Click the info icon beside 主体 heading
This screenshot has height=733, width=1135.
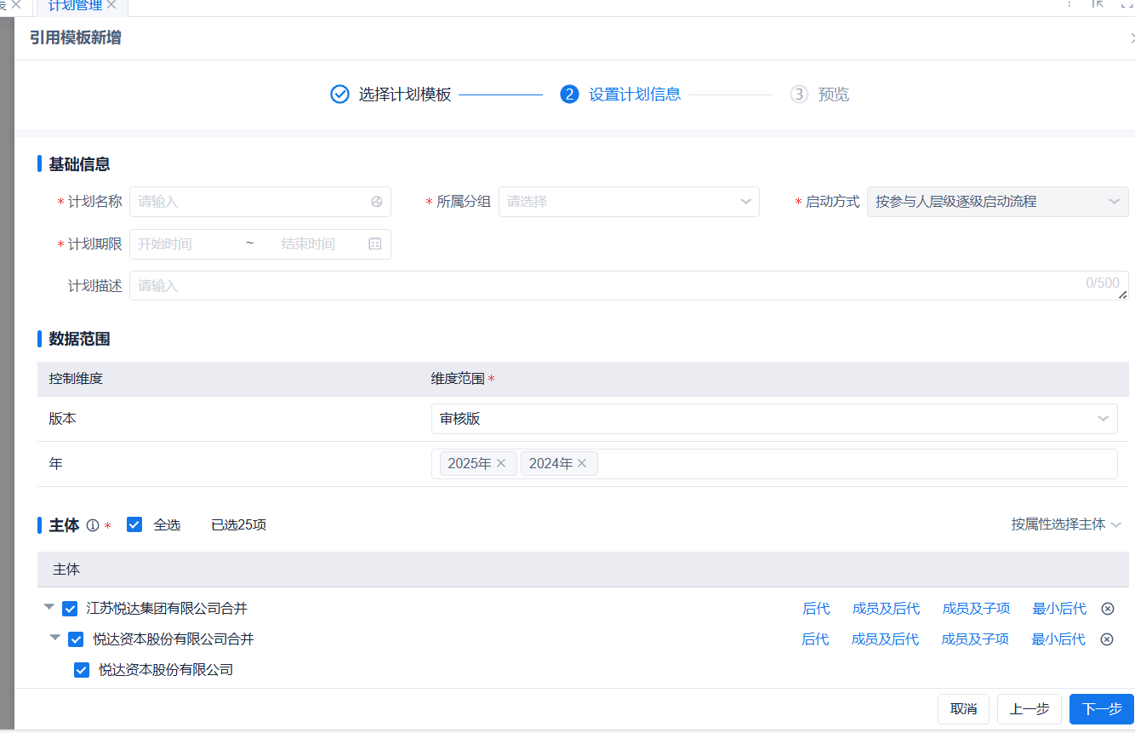click(x=93, y=525)
